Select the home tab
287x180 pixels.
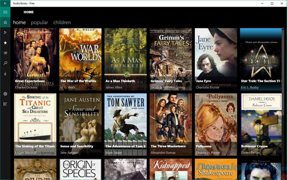point(19,22)
